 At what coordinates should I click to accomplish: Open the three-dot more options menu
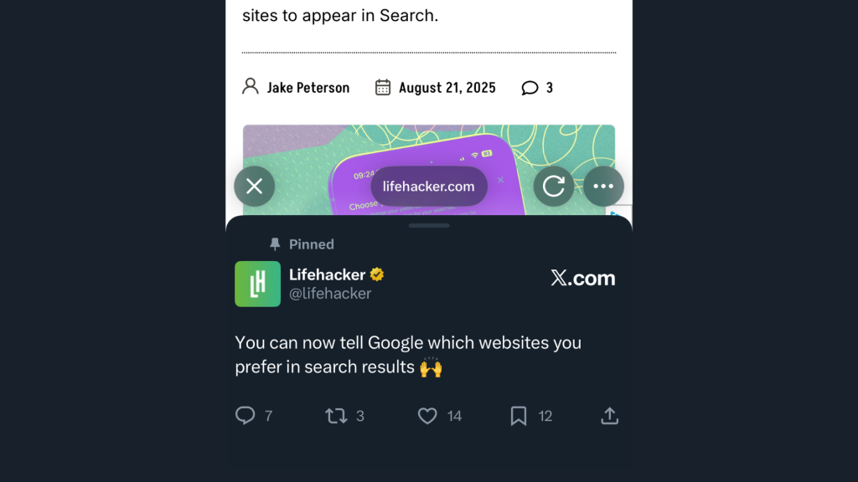(603, 187)
